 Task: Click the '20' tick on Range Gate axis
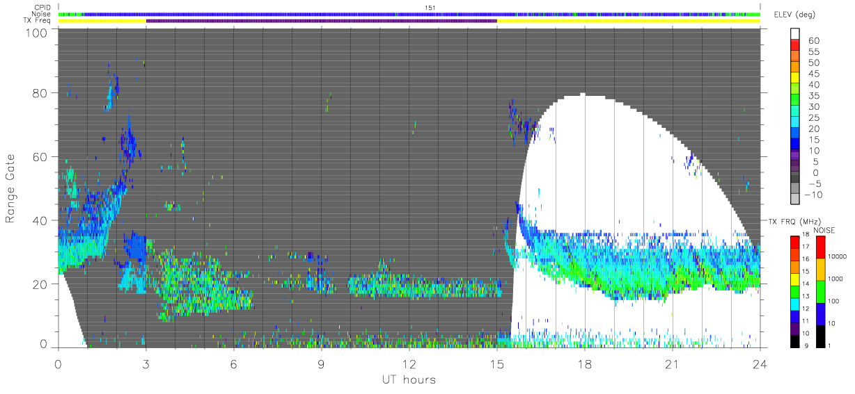[x=41, y=284]
